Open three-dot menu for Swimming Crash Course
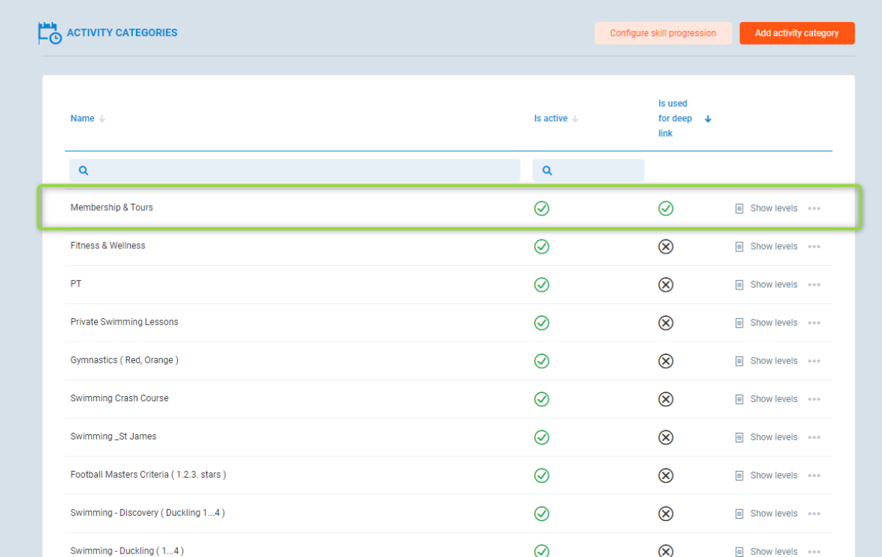The height and width of the screenshot is (557, 882). pyautogui.click(x=814, y=400)
